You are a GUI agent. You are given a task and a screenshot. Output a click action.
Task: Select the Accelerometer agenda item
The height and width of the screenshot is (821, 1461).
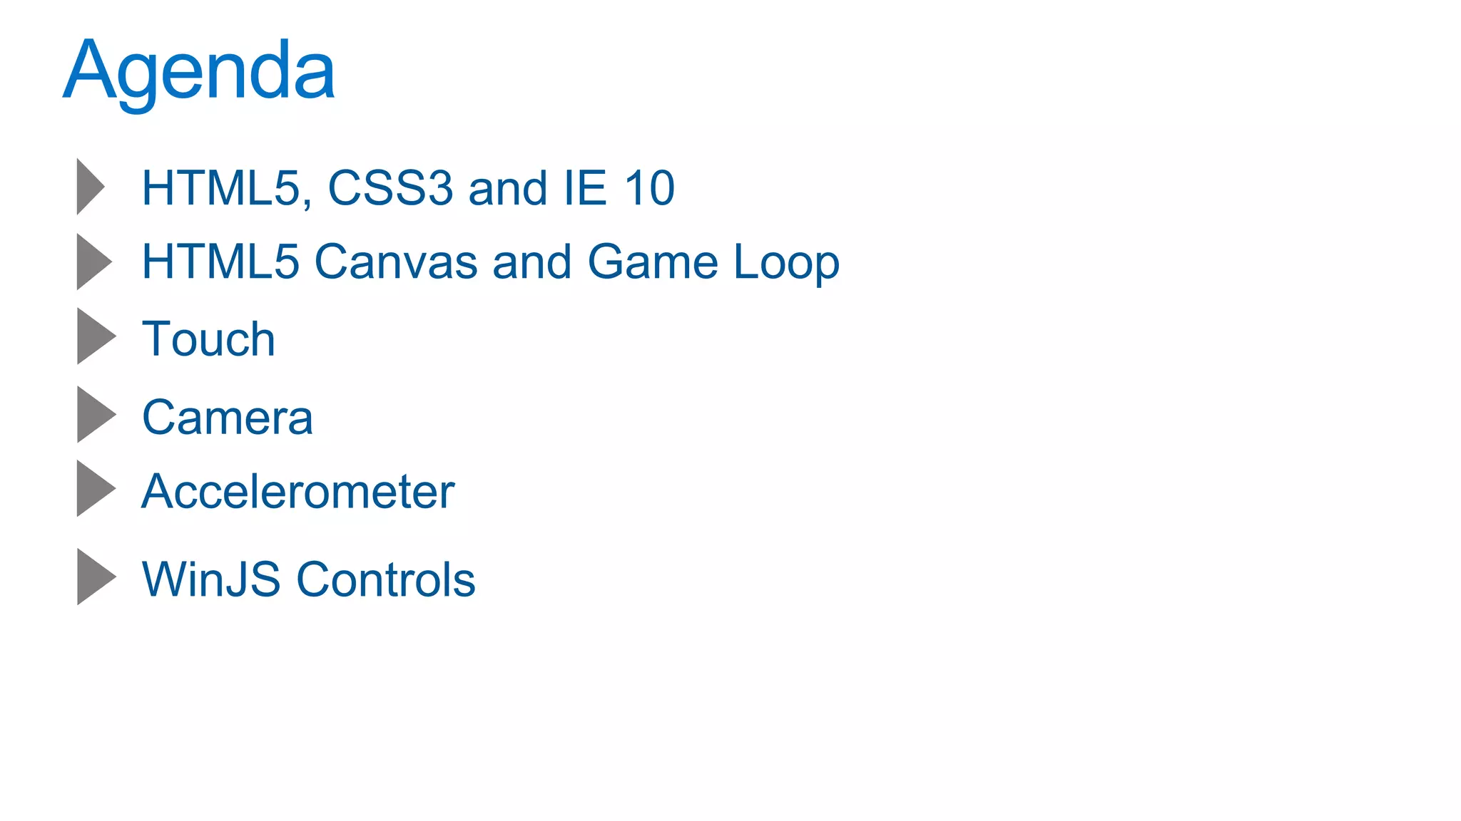tap(297, 491)
